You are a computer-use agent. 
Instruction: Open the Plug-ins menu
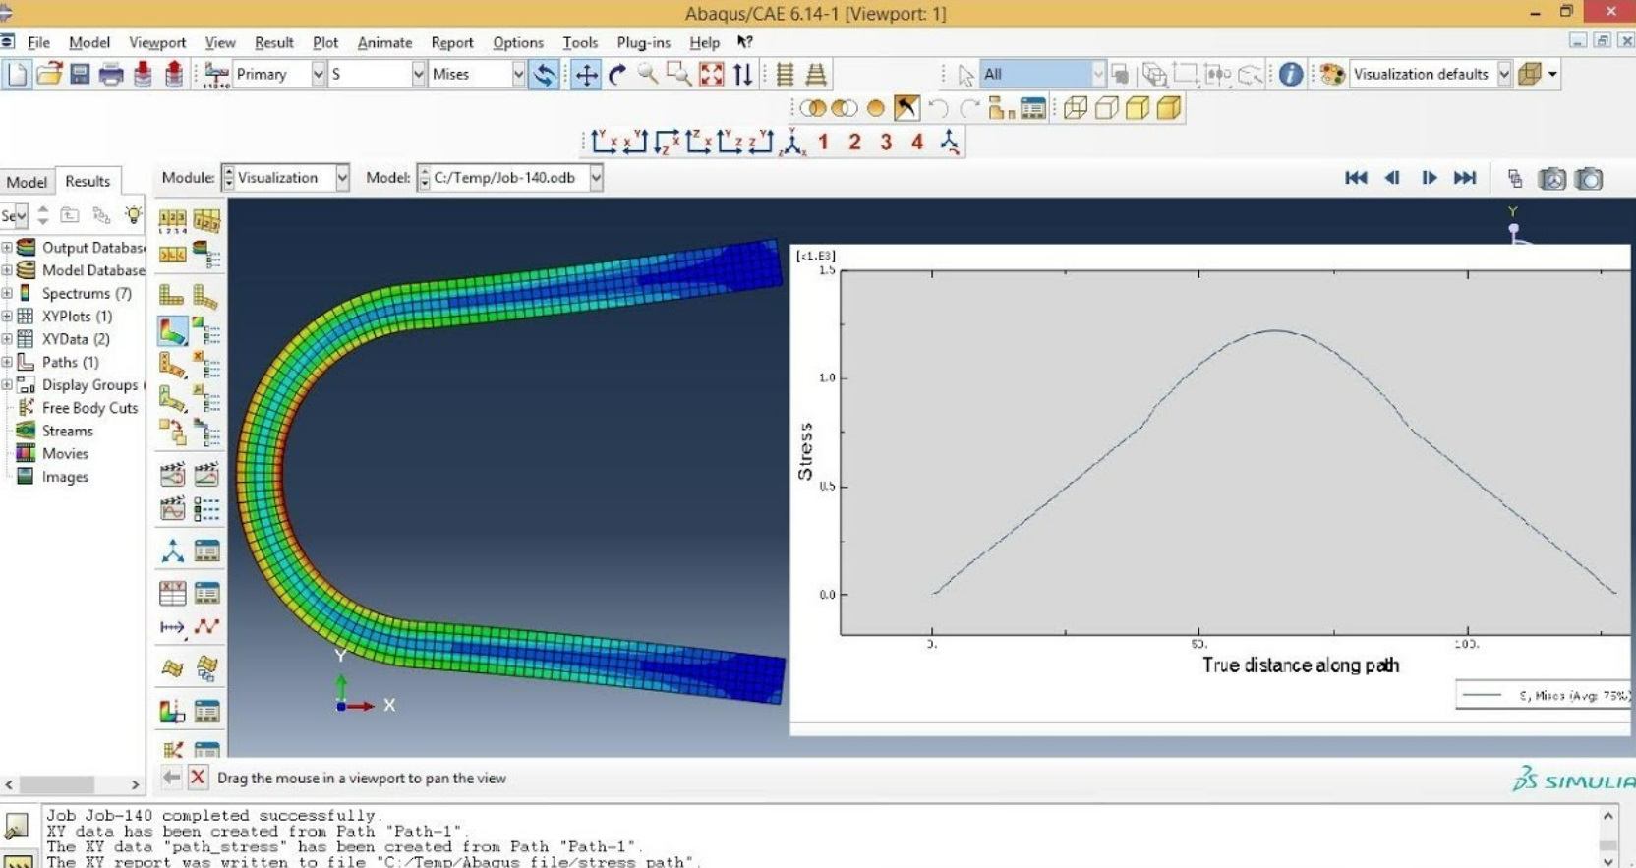pos(643,42)
